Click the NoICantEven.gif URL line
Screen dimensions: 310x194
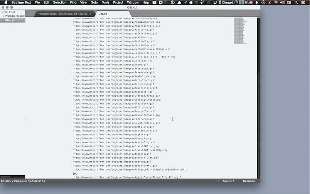click(x=115, y=34)
